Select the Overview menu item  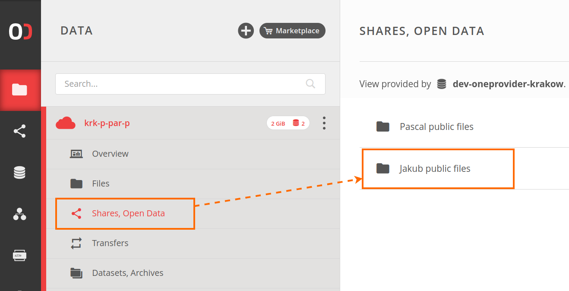click(110, 154)
